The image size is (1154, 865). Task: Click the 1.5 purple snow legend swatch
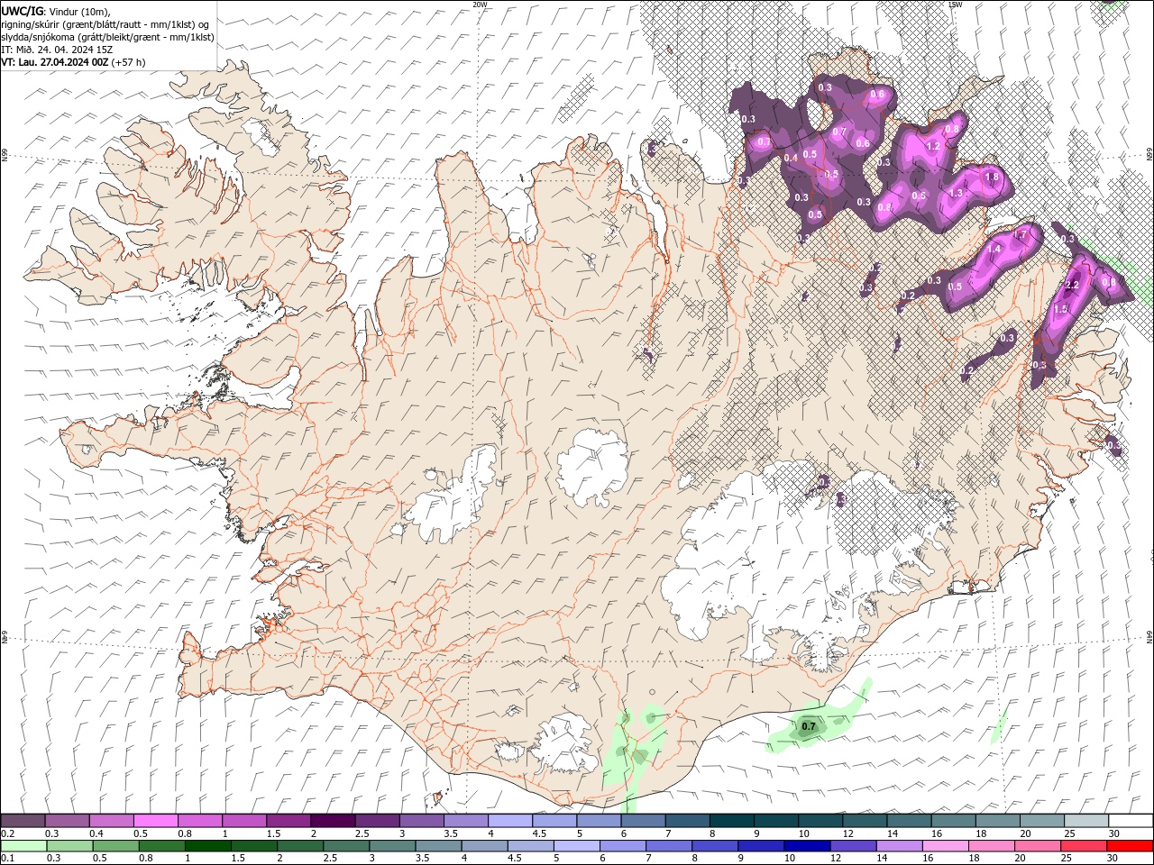pos(288,821)
